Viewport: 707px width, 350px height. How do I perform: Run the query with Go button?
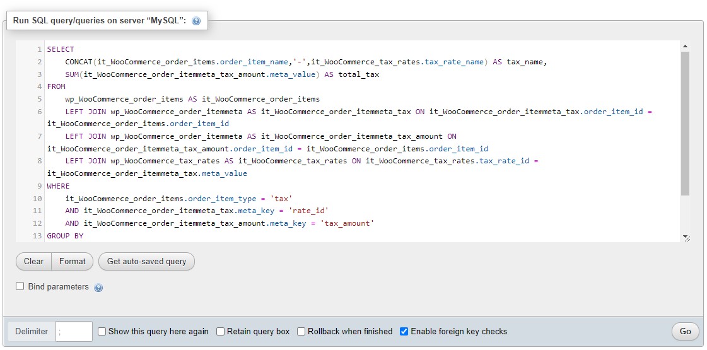tap(686, 332)
